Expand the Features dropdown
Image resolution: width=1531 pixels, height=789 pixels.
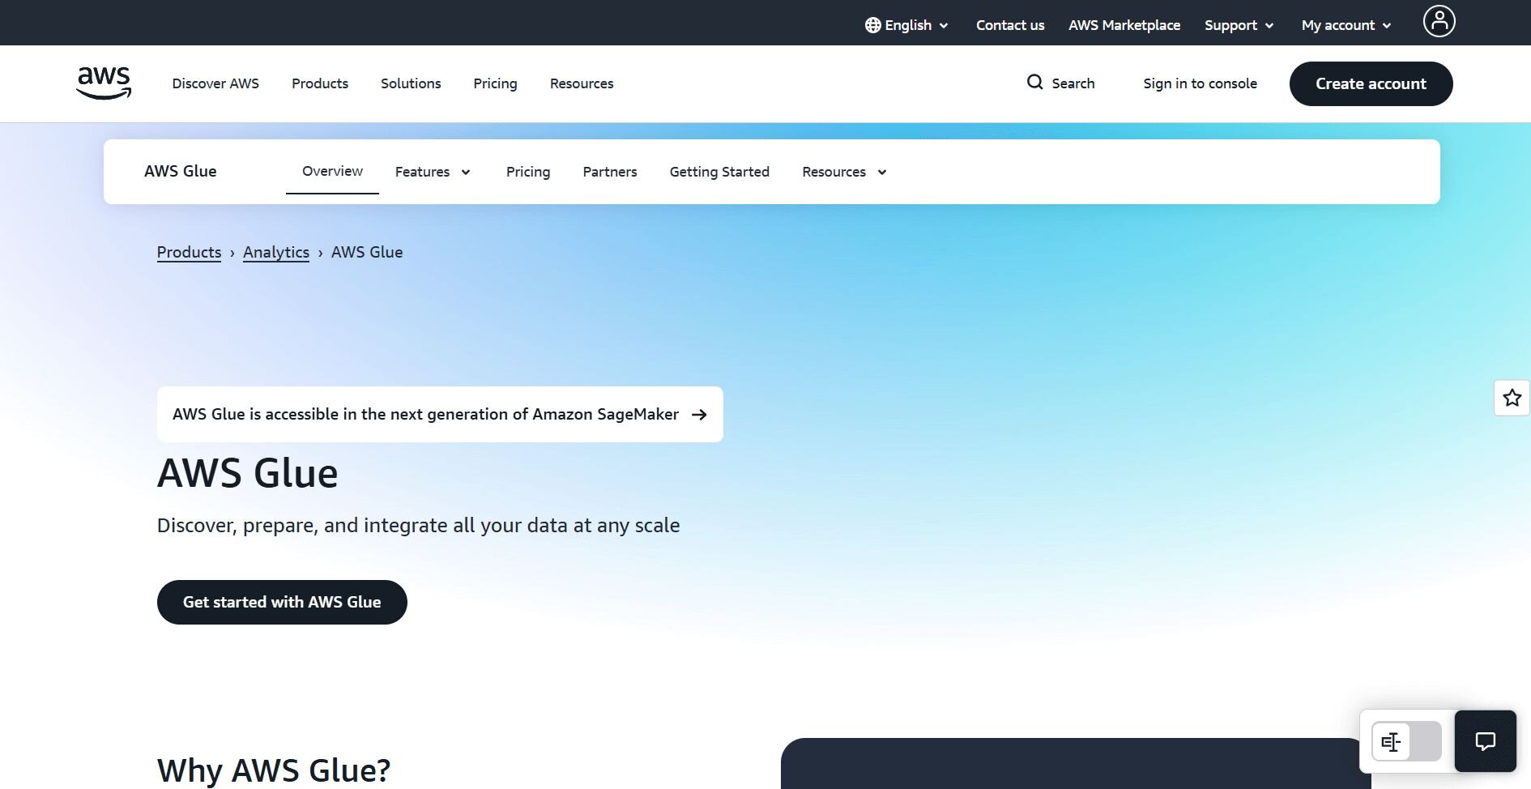[432, 172]
